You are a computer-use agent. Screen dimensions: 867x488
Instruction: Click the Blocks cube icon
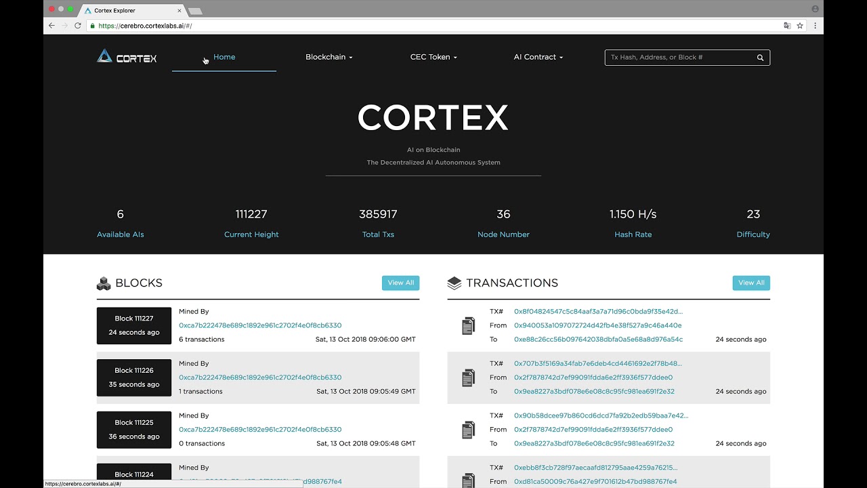coord(104,283)
